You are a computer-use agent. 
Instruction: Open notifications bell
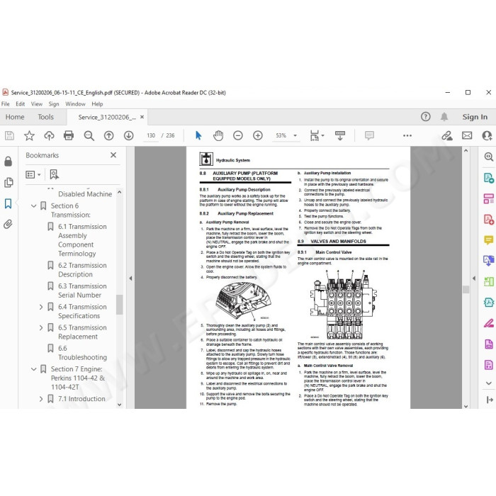pos(444,117)
